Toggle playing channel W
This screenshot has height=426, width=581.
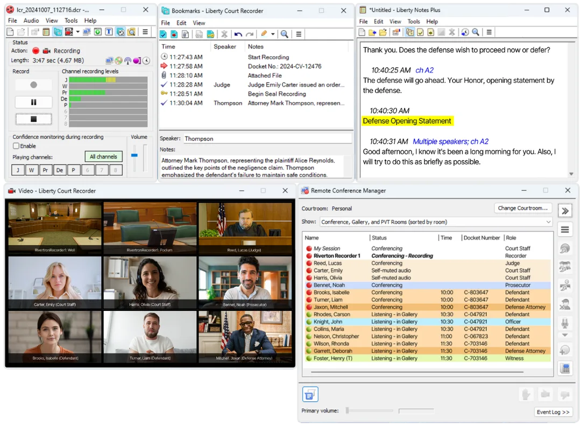(32, 170)
